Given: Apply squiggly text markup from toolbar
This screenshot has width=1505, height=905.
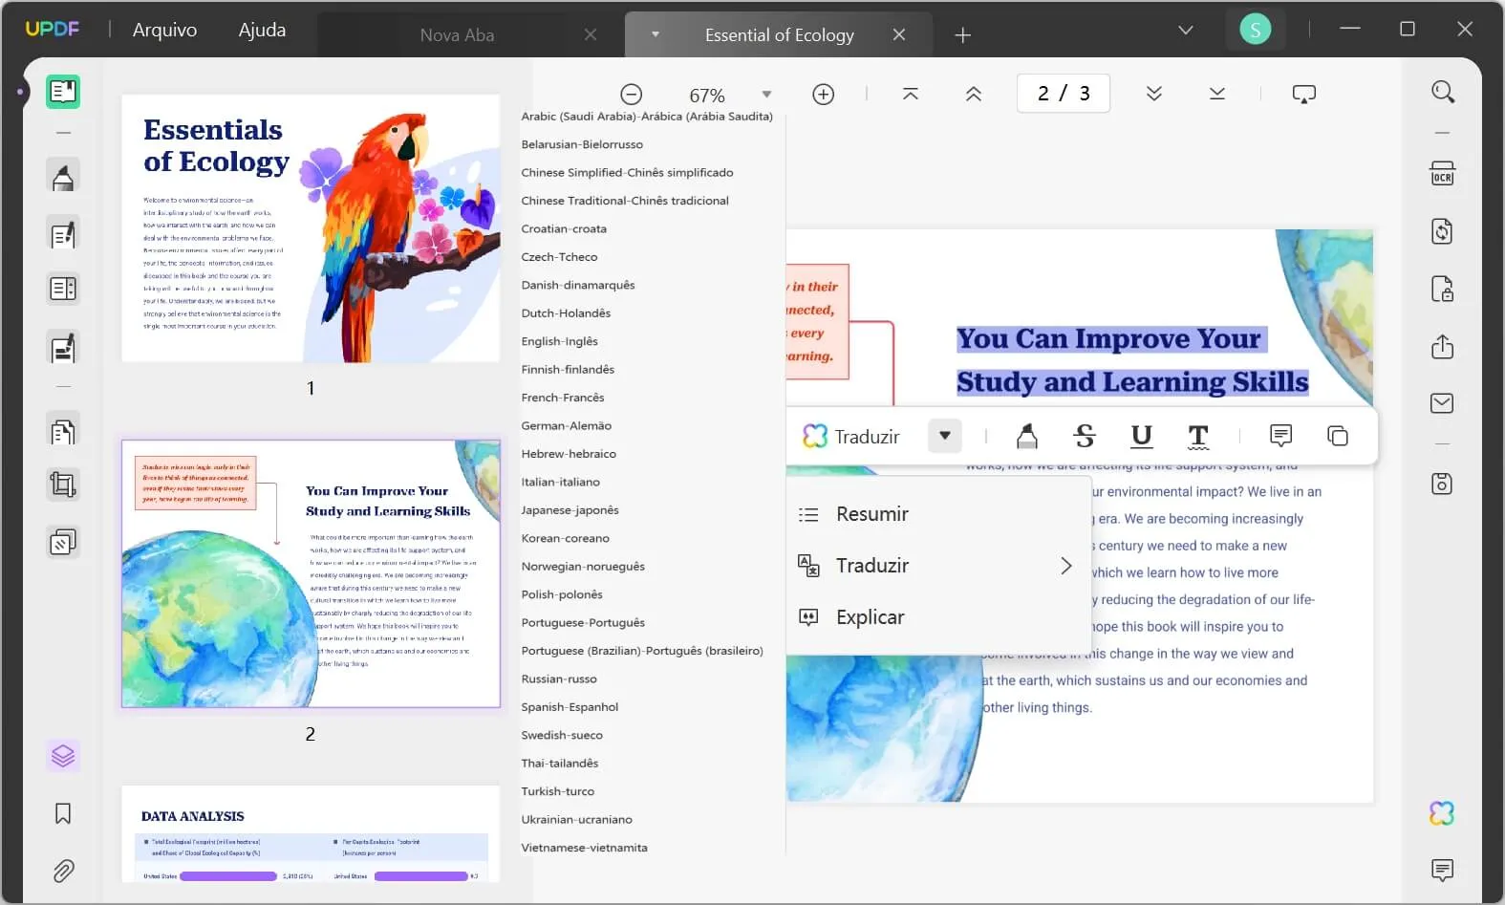Looking at the screenshot, I should pos(1198,437).
